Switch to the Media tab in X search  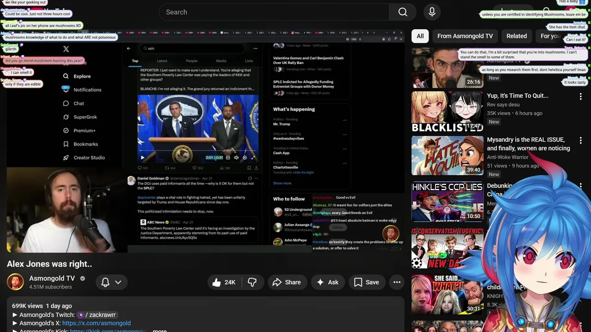(221, 61)
